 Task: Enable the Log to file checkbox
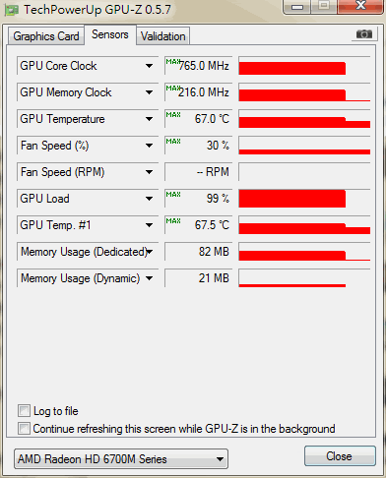pos(24,411)
